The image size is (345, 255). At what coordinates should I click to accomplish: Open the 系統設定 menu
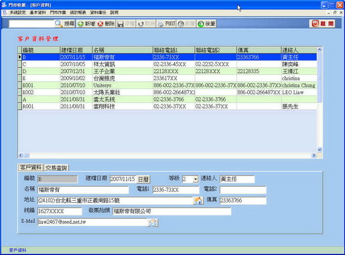point(17,13)
